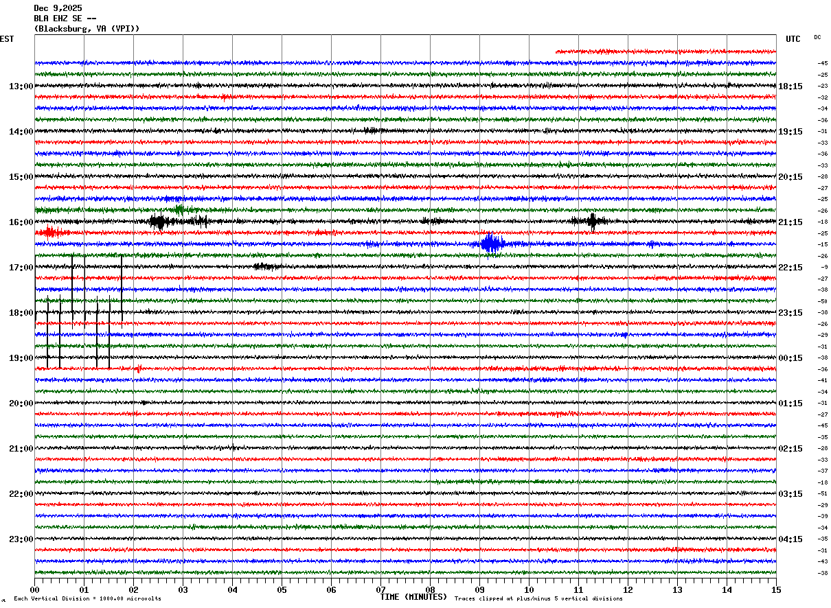Image resolution: width=831 pixels, height=608 pixels.
Task: Click the UTC timezone label
Action: [793, 39]
